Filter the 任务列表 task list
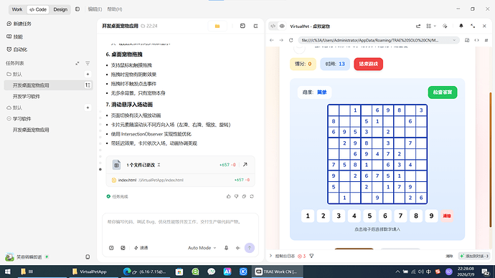Image resolution: width=495 pixels, height=278 pixels. tap(88, 63)
